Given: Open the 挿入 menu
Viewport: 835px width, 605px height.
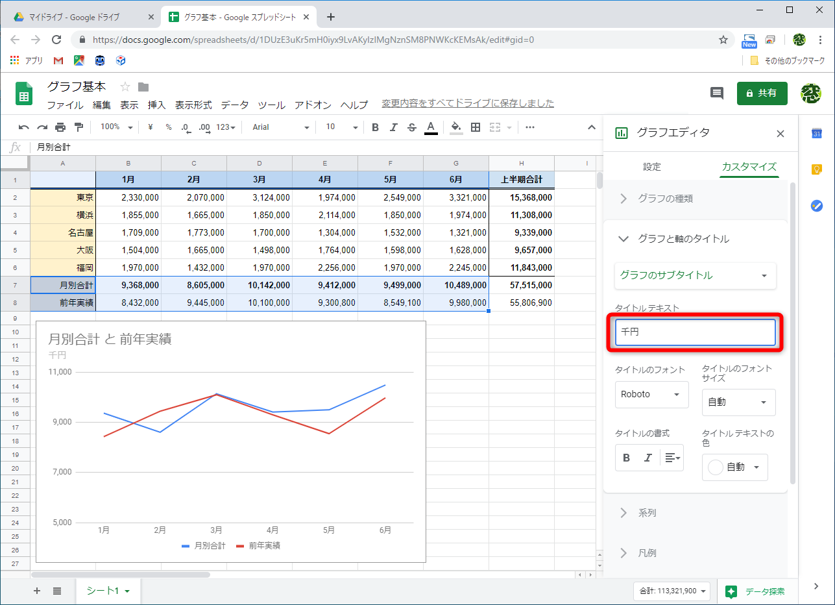Looking at the screenshot, I should point(157,105).
